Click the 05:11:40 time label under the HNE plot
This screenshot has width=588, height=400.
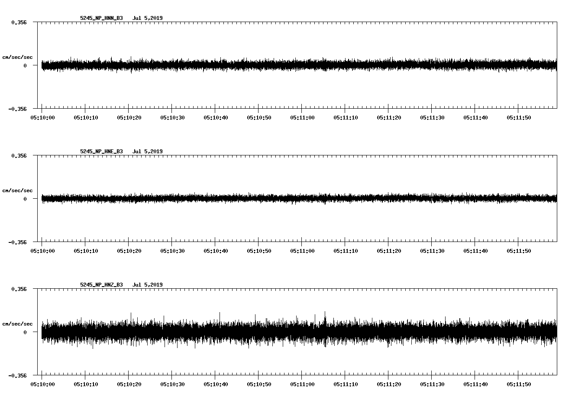pyautogui.click(x=475, y=251)
